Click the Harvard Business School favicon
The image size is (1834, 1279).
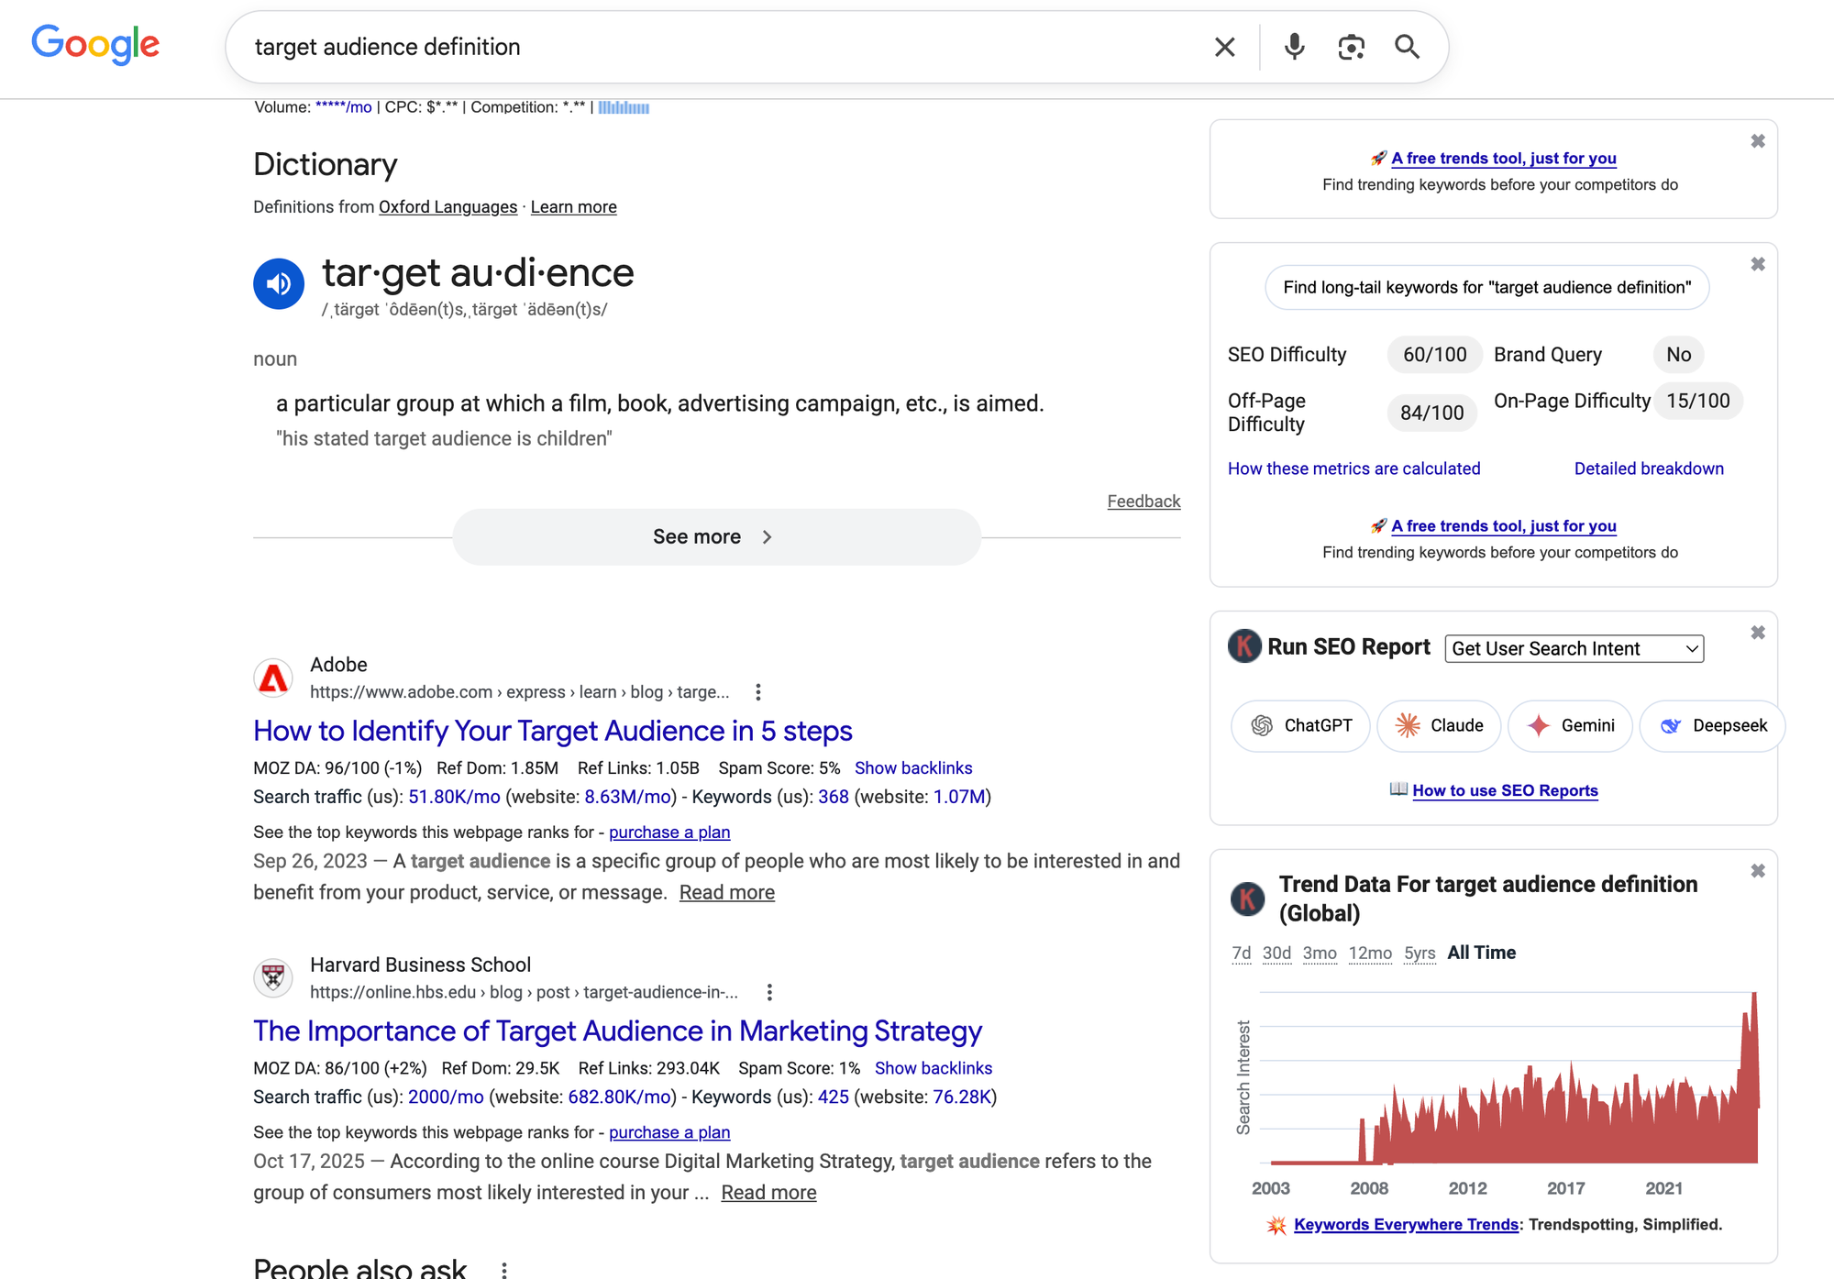tap(273, 978)
